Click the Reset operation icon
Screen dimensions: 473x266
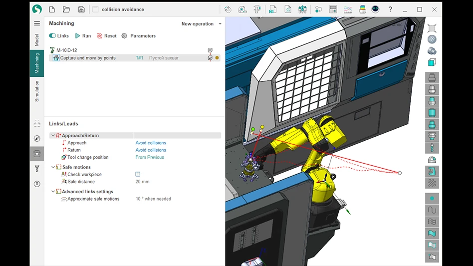tap(100, 36)
